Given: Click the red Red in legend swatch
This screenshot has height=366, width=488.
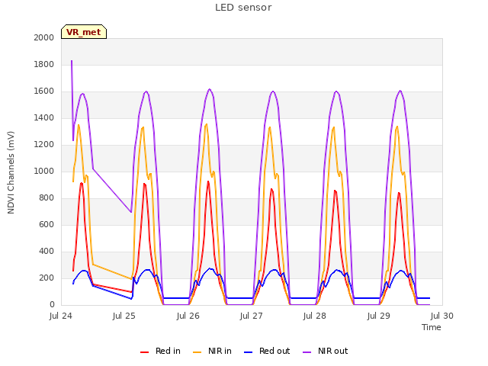Looking at the screenshot, I should click(144, 352).
